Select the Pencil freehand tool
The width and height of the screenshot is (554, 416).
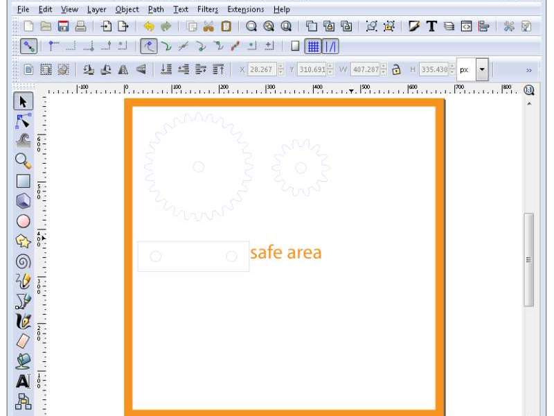[24, 281]
